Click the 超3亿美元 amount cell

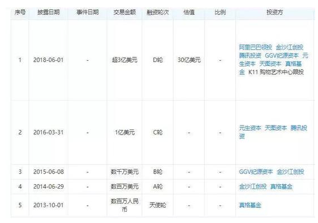click(x=124, y=60)
